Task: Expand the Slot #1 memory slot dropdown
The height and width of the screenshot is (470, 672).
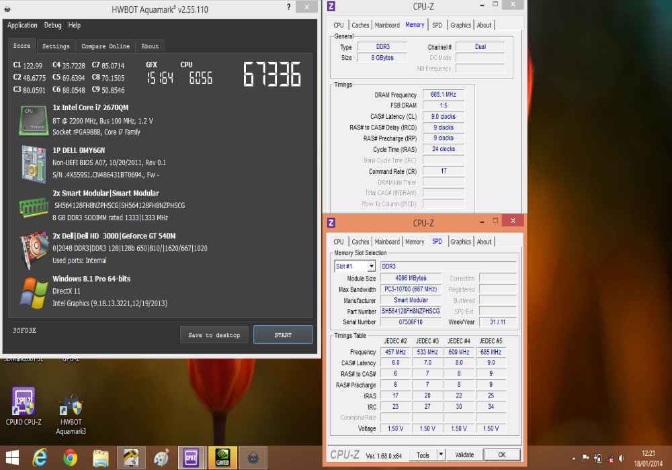Action: click(372, 267)
